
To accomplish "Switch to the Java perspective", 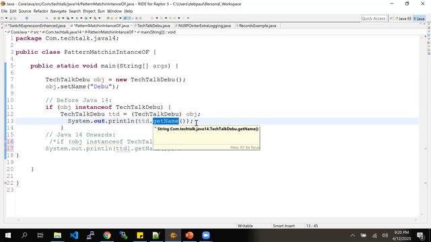I will (x=419, y=19).
